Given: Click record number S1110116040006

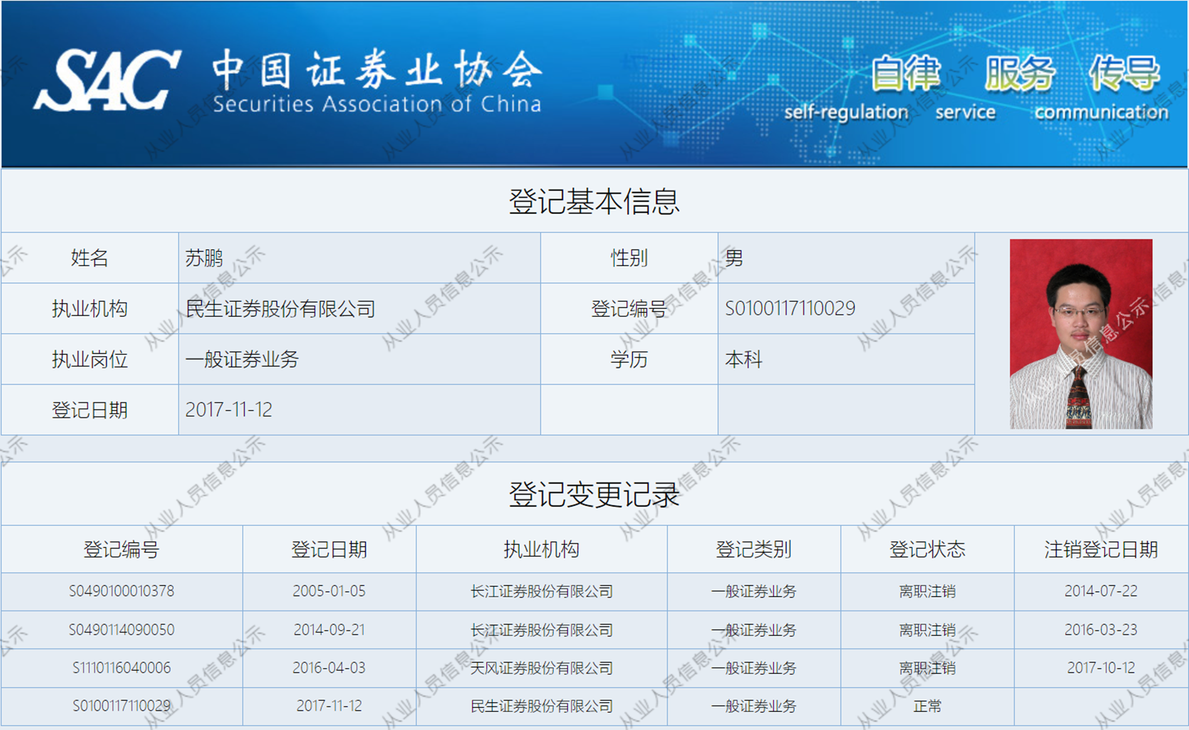Looking at the screenshot, I should click(x=122, y=668).
